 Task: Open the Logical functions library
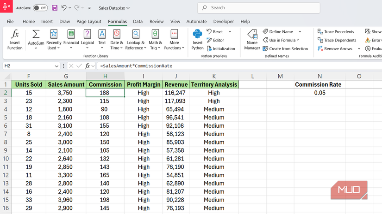pos(87,40)
